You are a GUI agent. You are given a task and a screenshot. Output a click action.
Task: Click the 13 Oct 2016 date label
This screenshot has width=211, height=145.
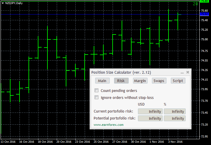pos(8,142)
